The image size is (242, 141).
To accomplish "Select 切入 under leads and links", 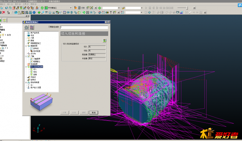I will 35,69.
